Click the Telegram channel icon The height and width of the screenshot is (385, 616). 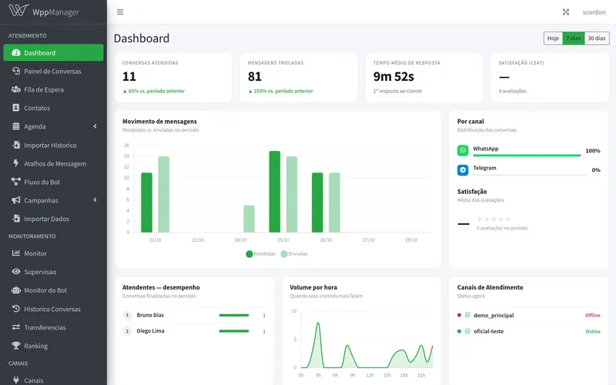[x=463, y=169]
